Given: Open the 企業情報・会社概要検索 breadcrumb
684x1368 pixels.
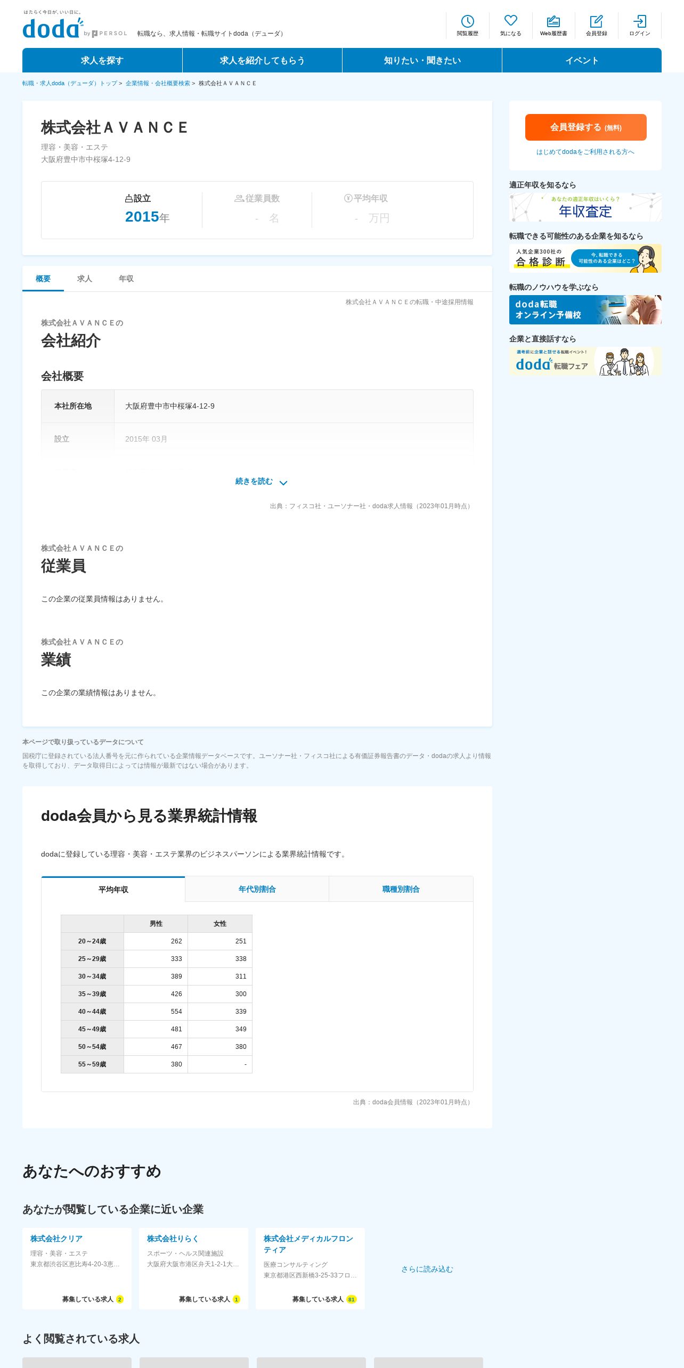Looking at the screenshot, I should [x=158, y=83].
